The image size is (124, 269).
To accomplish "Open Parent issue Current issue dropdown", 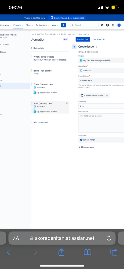I will (101, 81).
